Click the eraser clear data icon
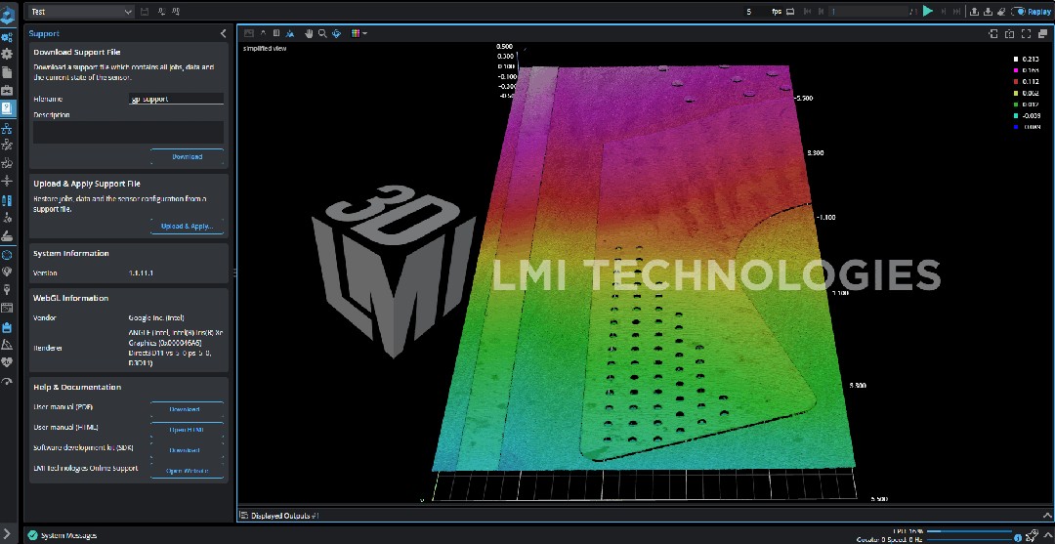This screenshot has height=544, width=1055. pos(1001,12)
